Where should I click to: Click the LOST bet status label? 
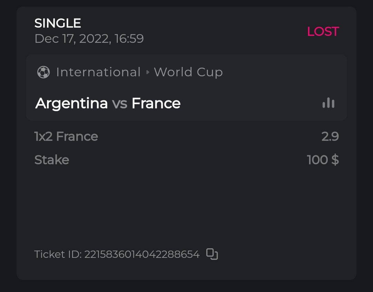point(323,31)
